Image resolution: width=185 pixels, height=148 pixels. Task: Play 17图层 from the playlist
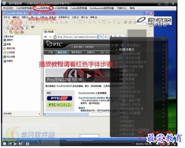click(x=124, y=117)
